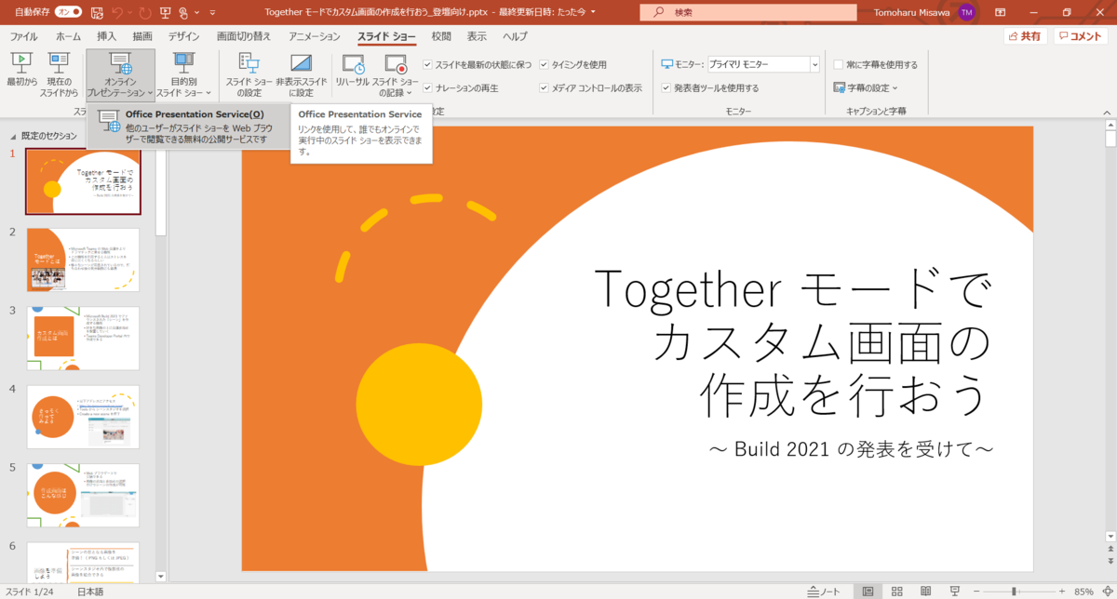Click the Save icon in title bar
Viewport: 1117px width, 599px height.
96,13
